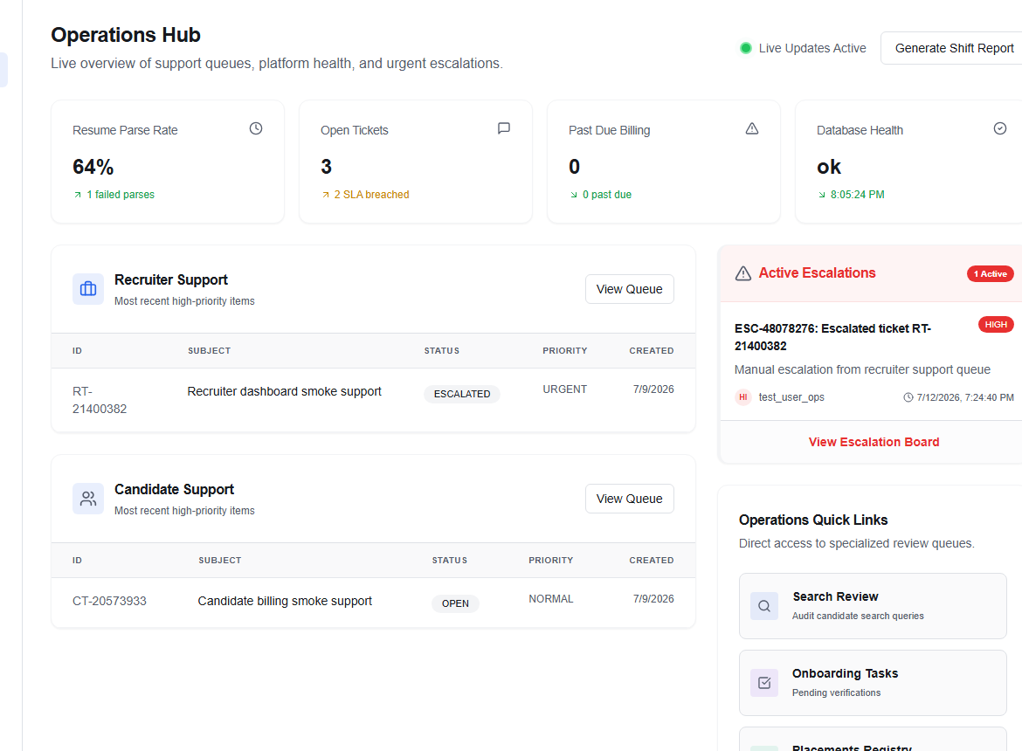Click the 64% Resume Parse Rate value
The image size is (1022, 751).
click(93, 167)
